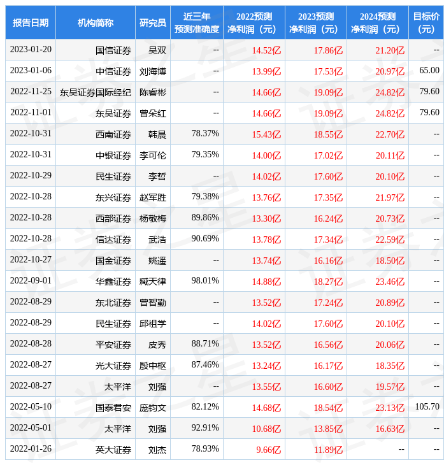Select the 2023-01-20 report date cell
This screenshot has height=465, width=444.
click(x=31, y=50)
